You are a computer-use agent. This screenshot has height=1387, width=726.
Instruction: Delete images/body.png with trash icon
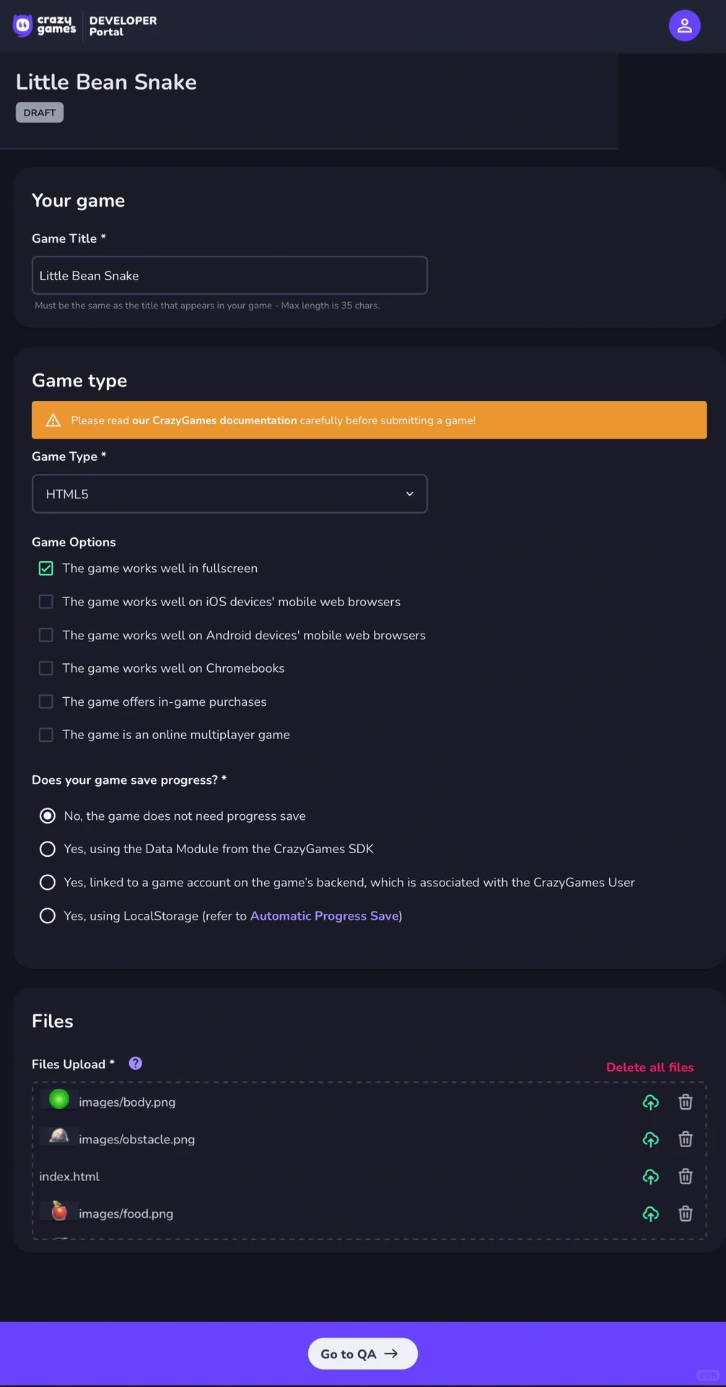pyautogui.click(x=686, y=1102)
